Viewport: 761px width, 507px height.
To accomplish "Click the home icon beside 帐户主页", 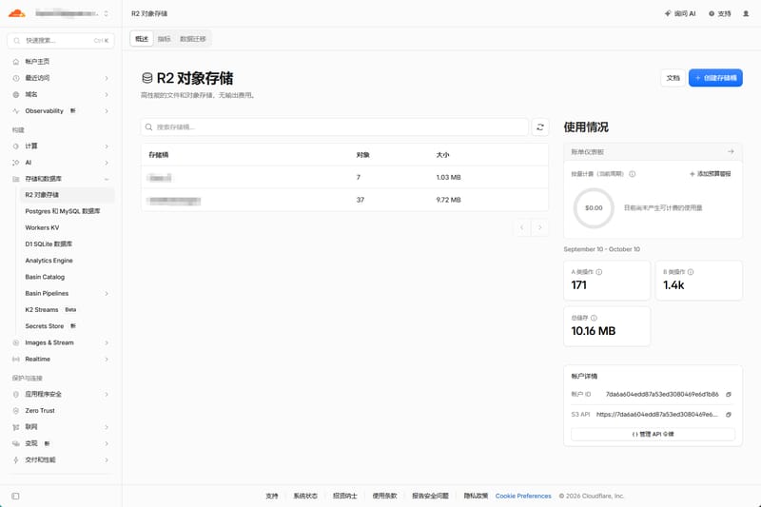I will [16, 62].
